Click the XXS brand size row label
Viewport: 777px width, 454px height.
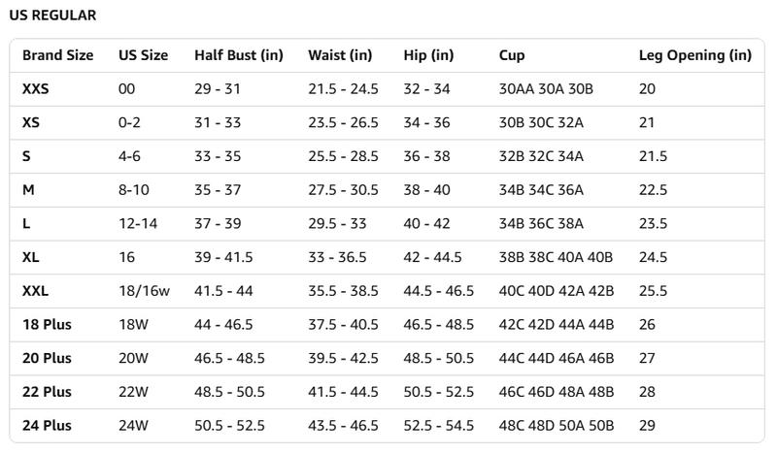36,89
